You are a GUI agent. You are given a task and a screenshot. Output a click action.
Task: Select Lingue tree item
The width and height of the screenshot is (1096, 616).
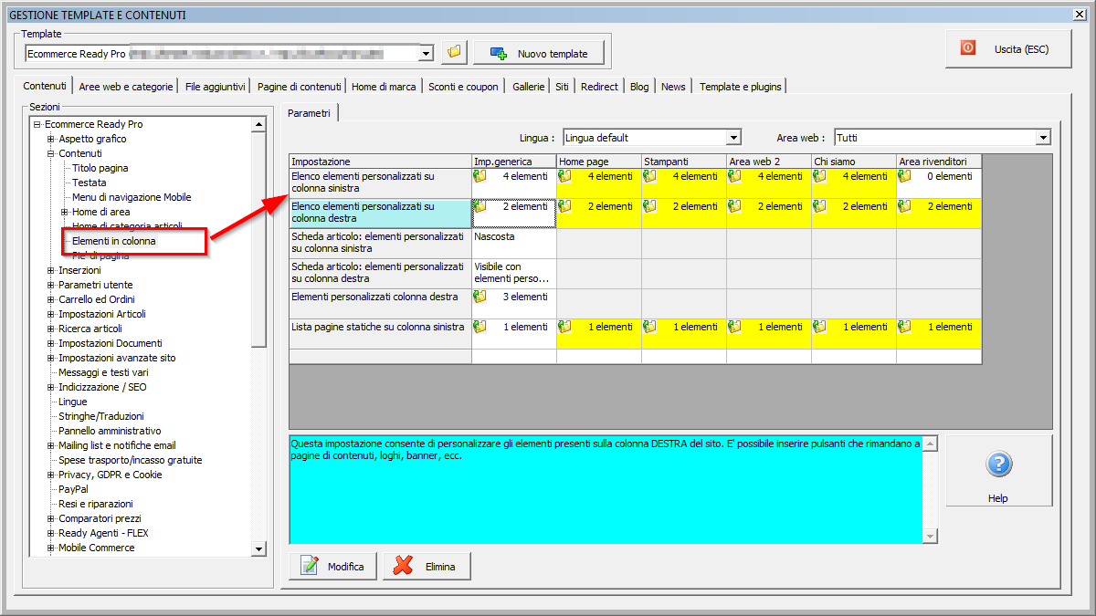pyautogui.click(x=73, y=402)
